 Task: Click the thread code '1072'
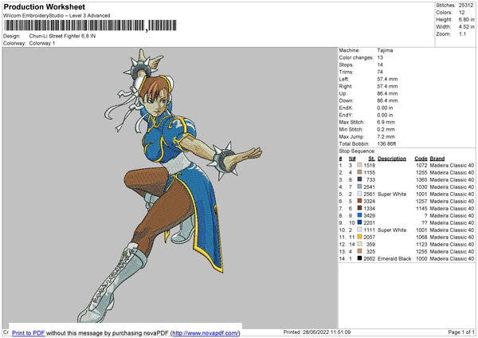(x=421, y=165)
